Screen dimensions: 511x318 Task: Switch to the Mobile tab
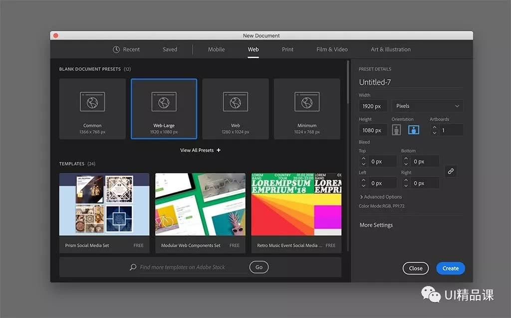[x=216, y=49]
